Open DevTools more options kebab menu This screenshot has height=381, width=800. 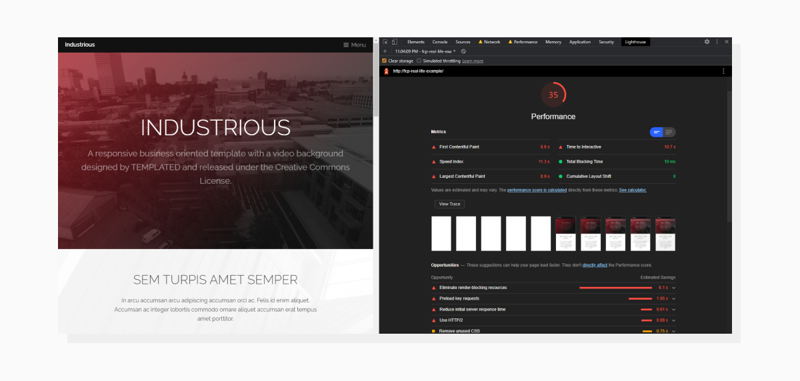coord(717,42)
